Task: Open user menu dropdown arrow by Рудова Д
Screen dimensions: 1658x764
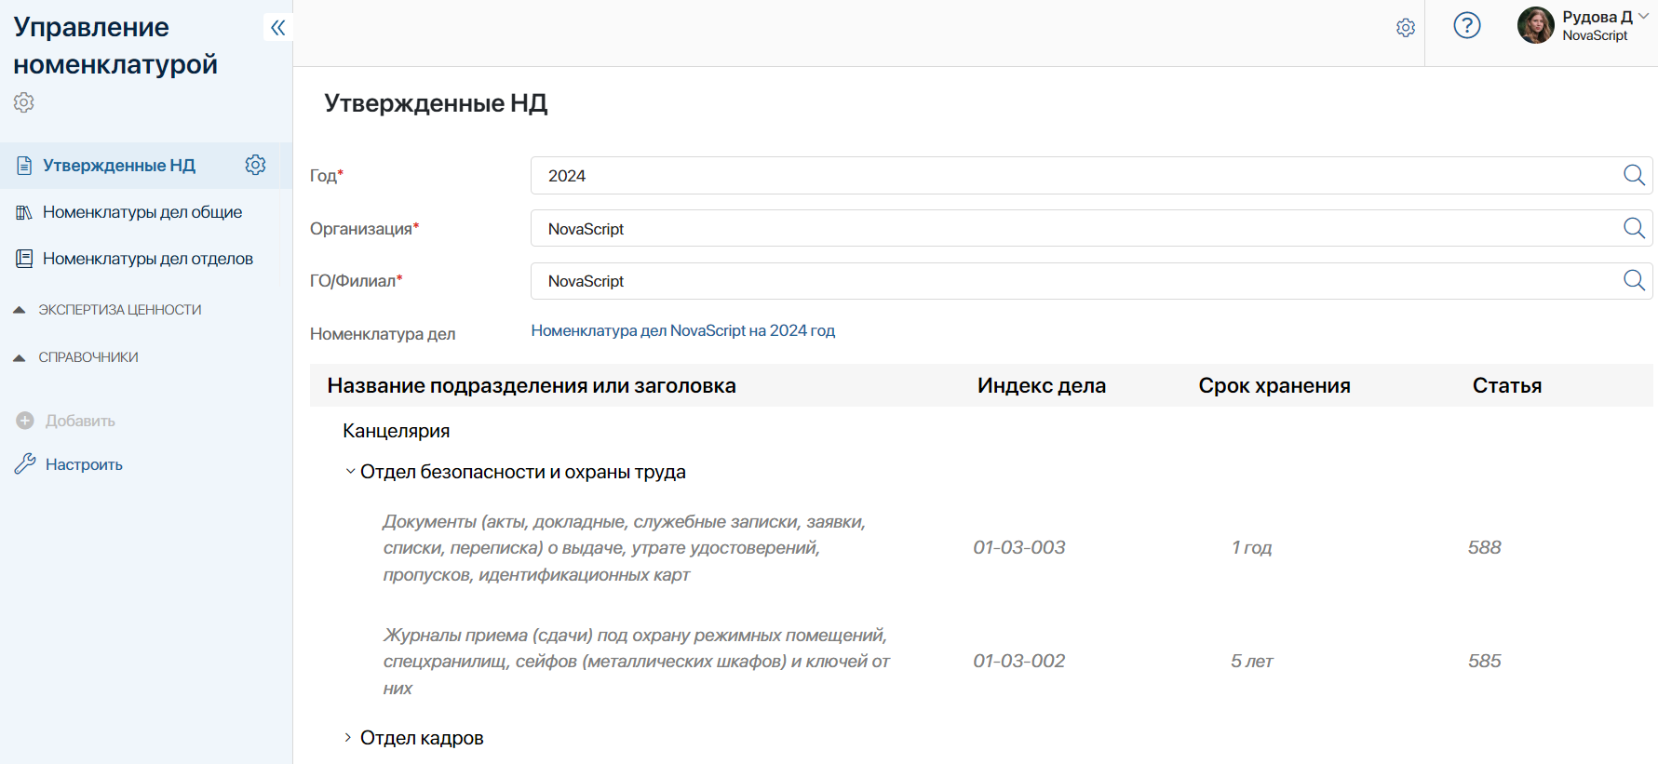Action: tap(1644, 17)
